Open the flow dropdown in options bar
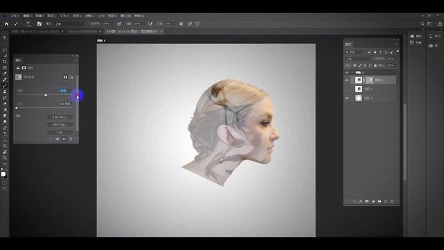 click(144, 24)
